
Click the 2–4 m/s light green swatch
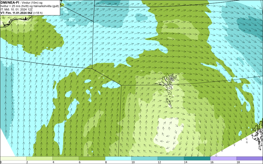[39, 158]
